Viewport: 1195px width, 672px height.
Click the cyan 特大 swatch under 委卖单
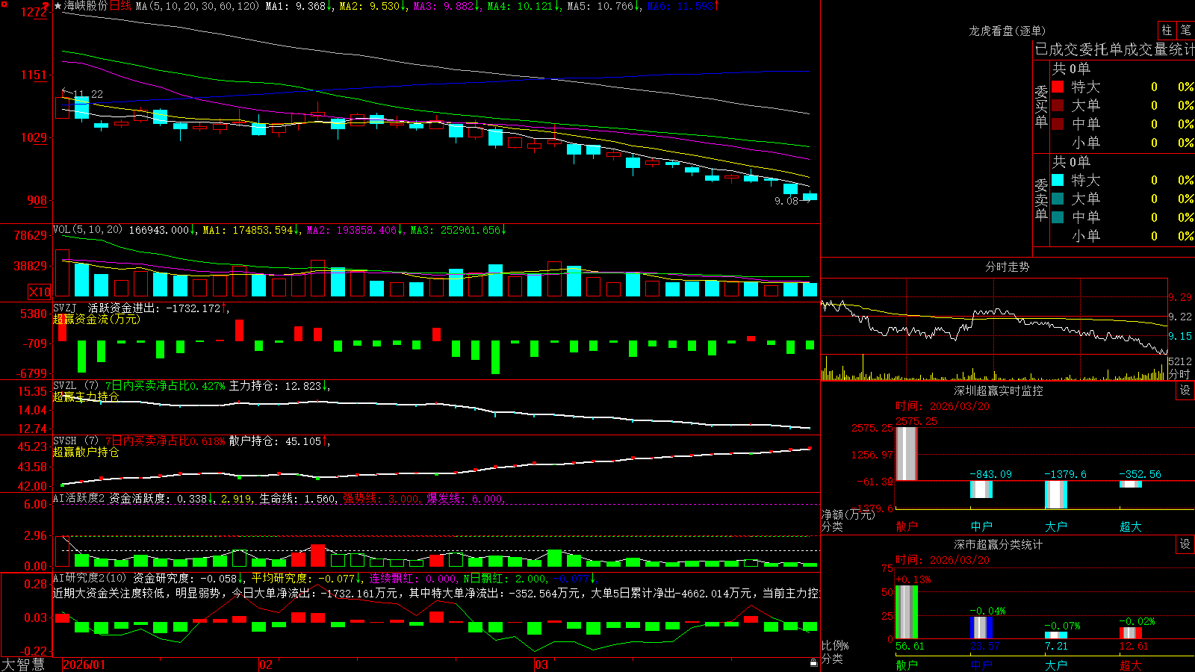[x=1058, y=180]
